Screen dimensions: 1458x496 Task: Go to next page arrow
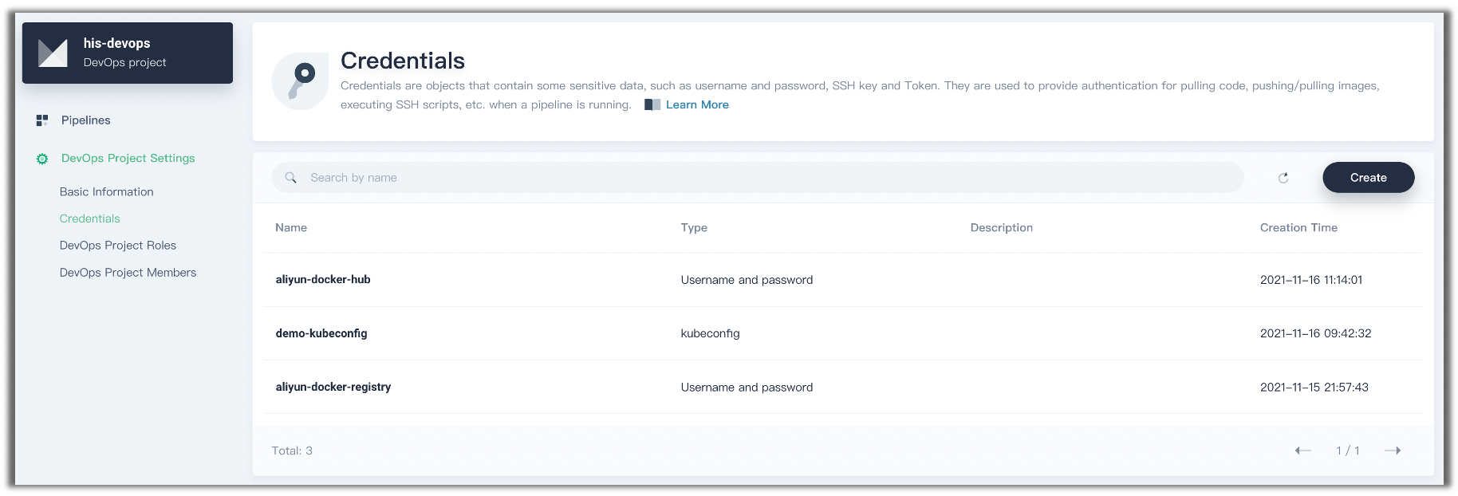[1393, 451]
